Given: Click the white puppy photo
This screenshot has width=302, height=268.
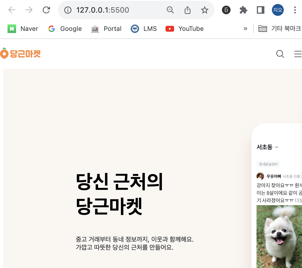Looking at the screenshot, I should [279, 236].
